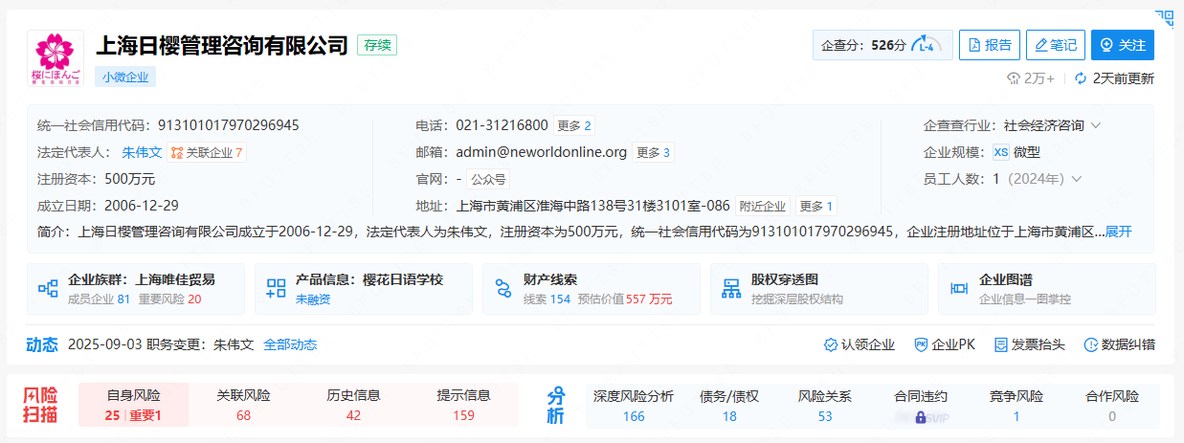1184x443 pixels.
Task: Click phone number 021-31216800
Action: [502, 125]
